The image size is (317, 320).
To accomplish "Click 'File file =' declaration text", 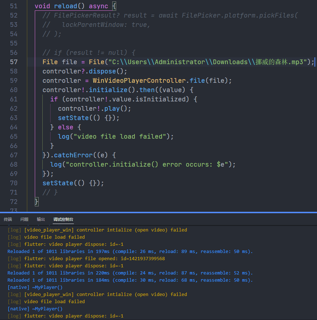I will tap(63, 62).
